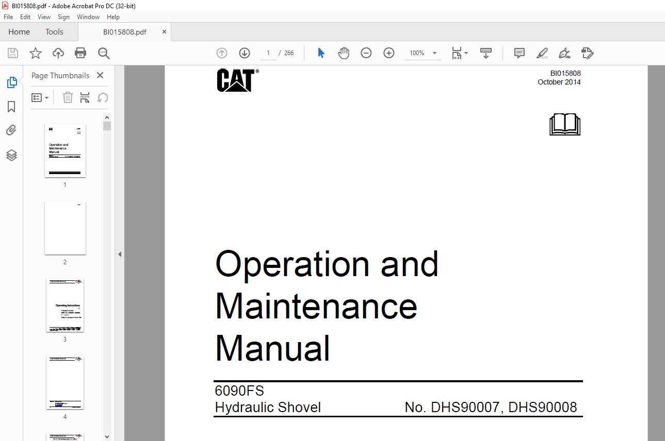The width and height of the screenshot is (665, 441).
Task: Select page 3 thumbnail
Action: 65,306
